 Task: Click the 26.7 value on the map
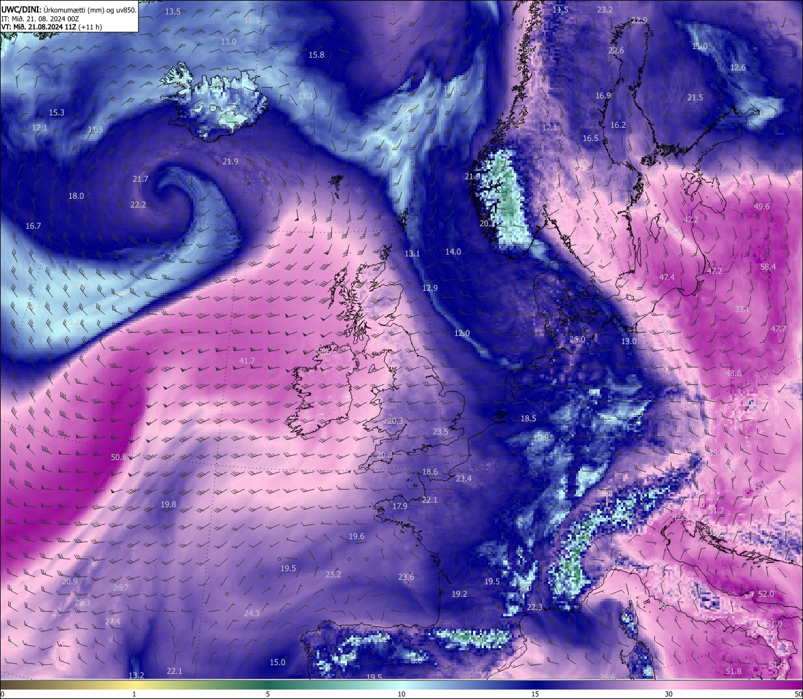click(121, 588)
